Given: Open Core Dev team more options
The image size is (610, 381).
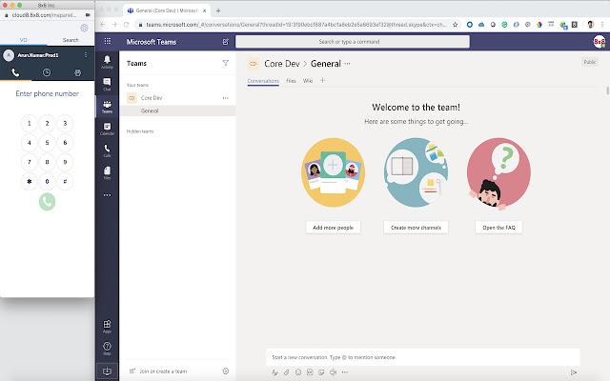Looking at the screenshot, I should [x=226, y=98].
